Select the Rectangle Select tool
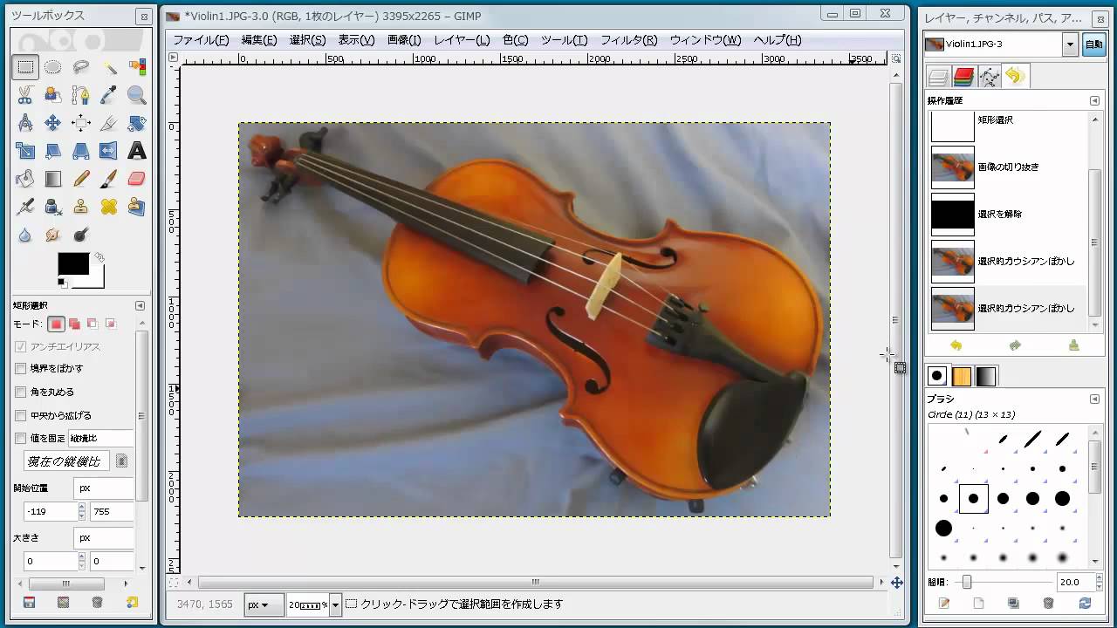Image resolution: width=1117 pixels, height=628 pixels. click(x=25, y=67)
